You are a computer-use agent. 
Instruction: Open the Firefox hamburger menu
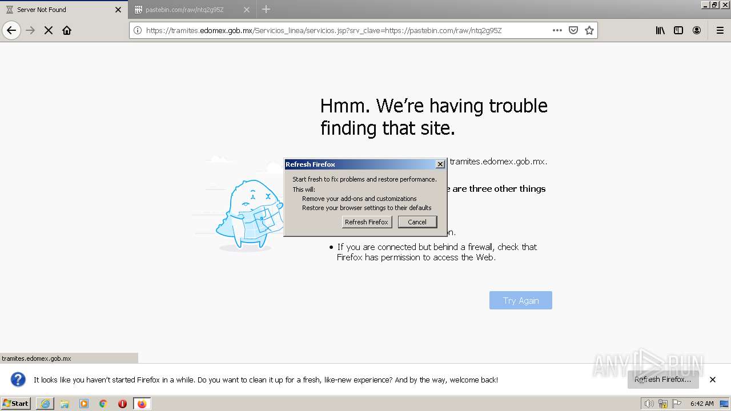[720, 30]
